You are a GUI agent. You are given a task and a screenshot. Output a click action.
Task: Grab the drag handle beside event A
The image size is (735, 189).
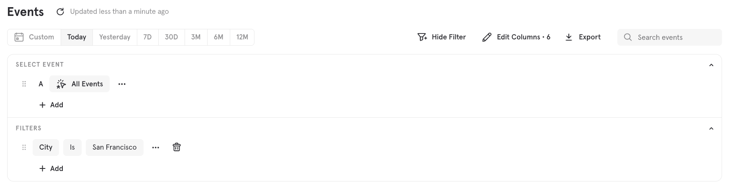[x=24, y=84]
